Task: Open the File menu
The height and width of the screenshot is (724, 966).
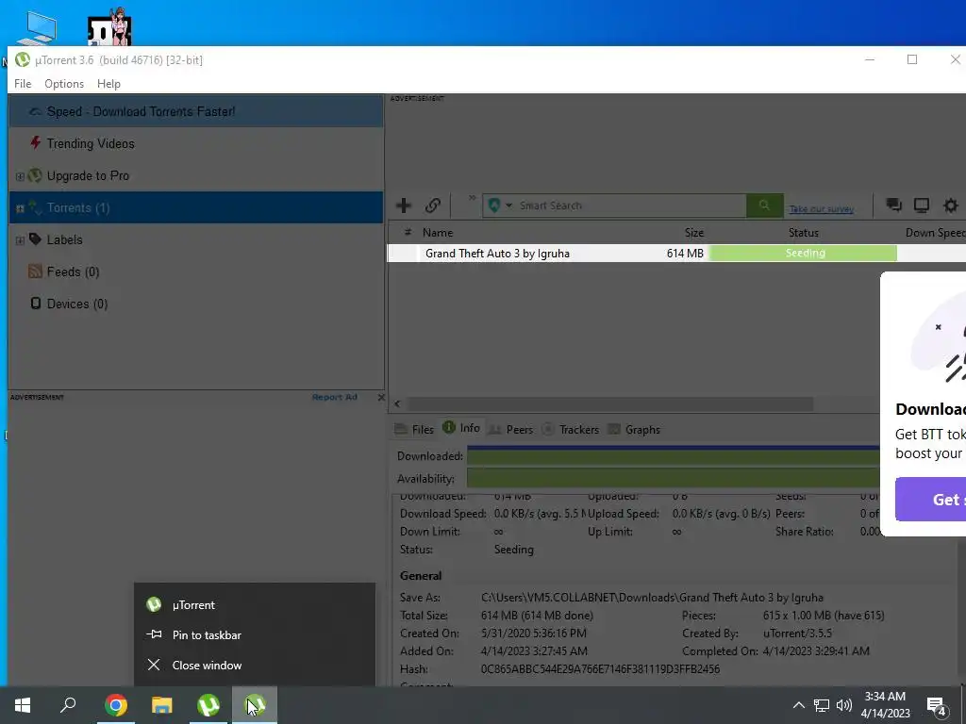Action: pyautogui.click(x=23, y=84)
